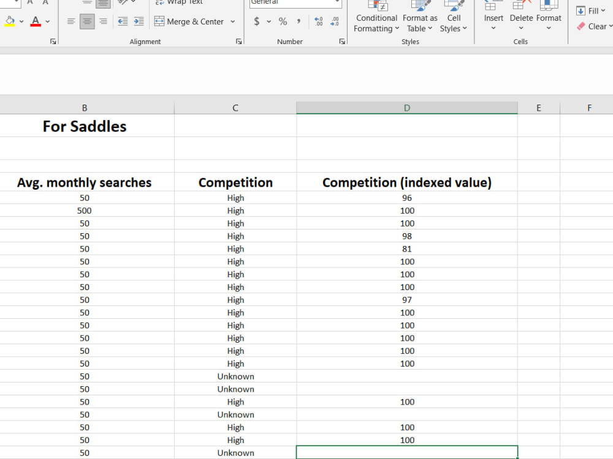This screenshot has height=459, width=613.
Task: Open Alignment settings dialog launcher
Action: [x=239, y=42]
